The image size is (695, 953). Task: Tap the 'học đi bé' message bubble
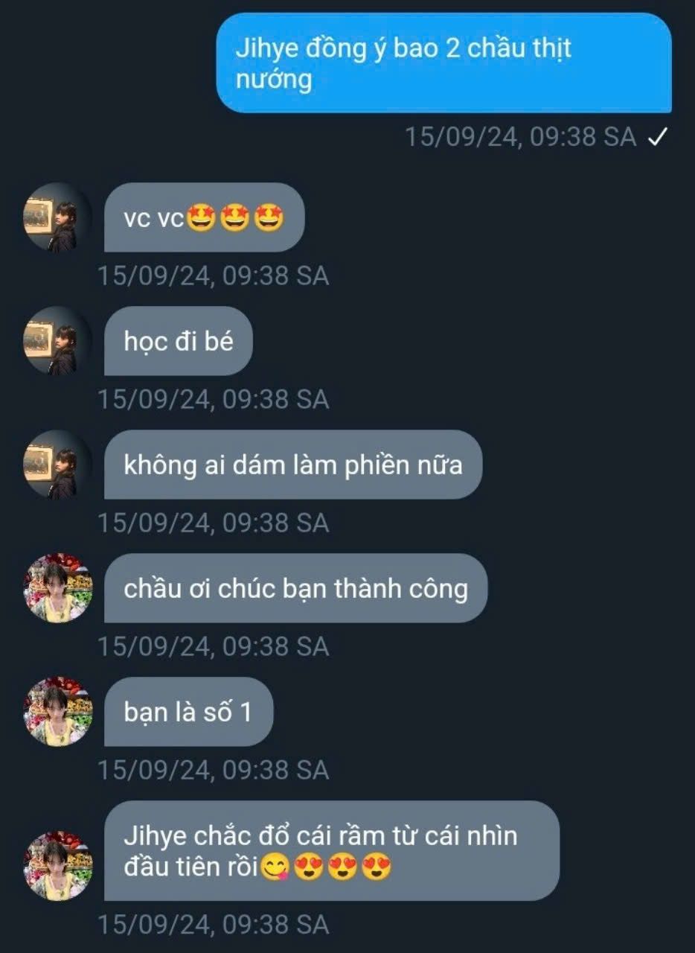click(x=178, y=341)
